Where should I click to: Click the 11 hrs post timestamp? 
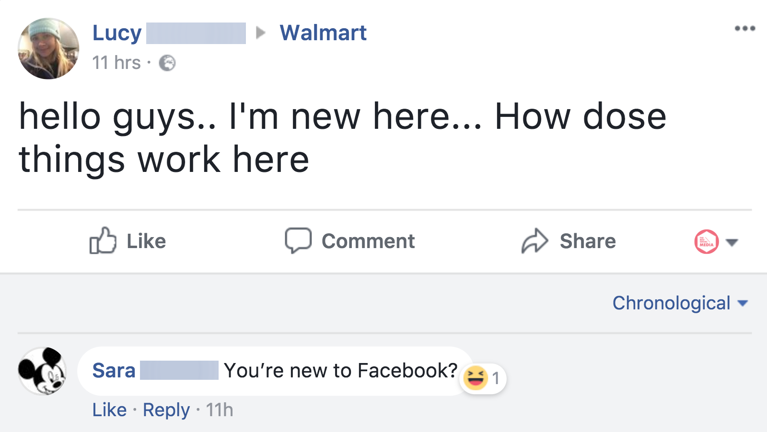tap(116, 63)
